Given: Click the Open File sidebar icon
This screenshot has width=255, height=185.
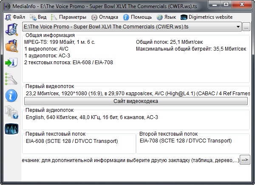Looking at the screenshot, I should [x=11, y=29].
